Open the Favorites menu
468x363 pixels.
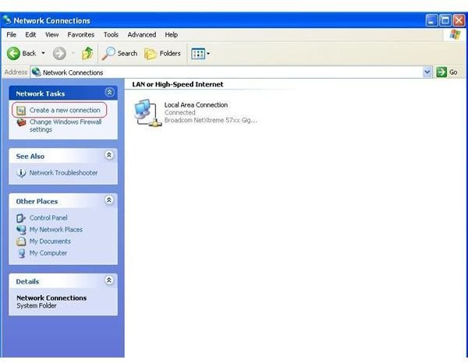[81, 35]
